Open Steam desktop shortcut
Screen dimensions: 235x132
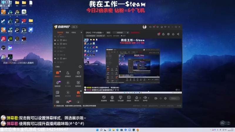coord(3,21)
